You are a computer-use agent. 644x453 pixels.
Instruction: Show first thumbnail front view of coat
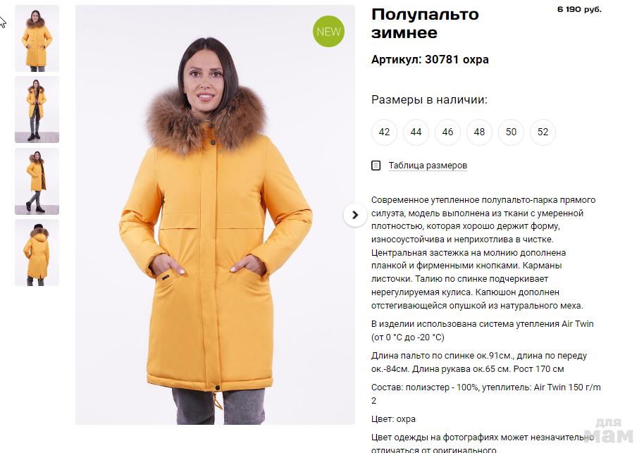37,38
